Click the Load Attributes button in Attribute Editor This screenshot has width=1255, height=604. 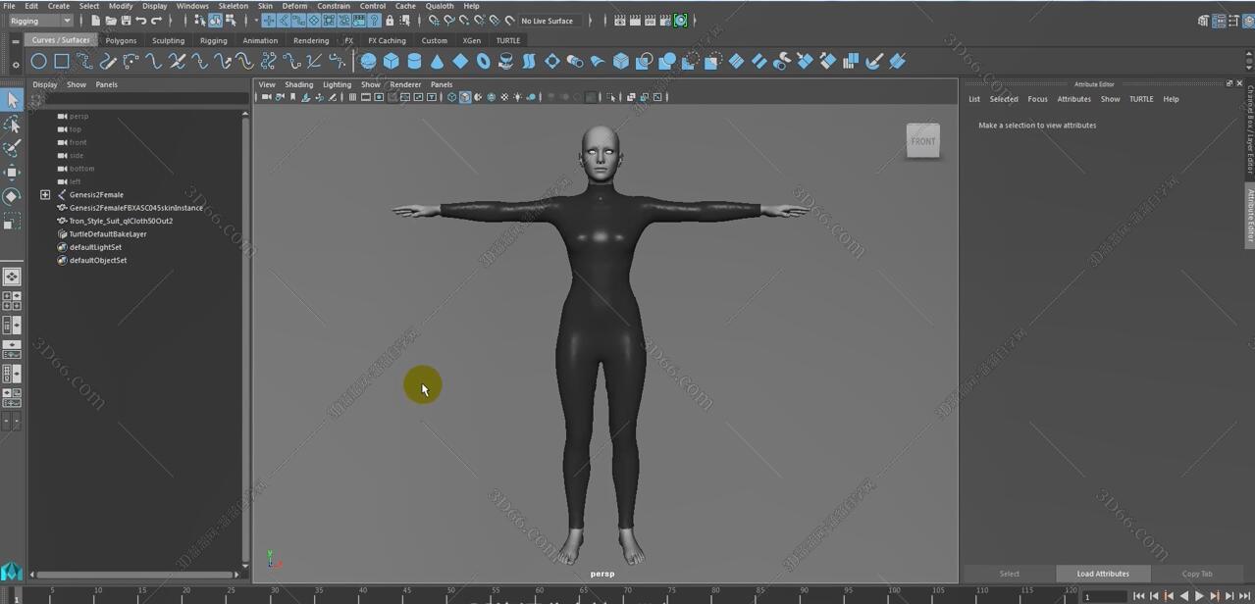[x=1102, y=574]
